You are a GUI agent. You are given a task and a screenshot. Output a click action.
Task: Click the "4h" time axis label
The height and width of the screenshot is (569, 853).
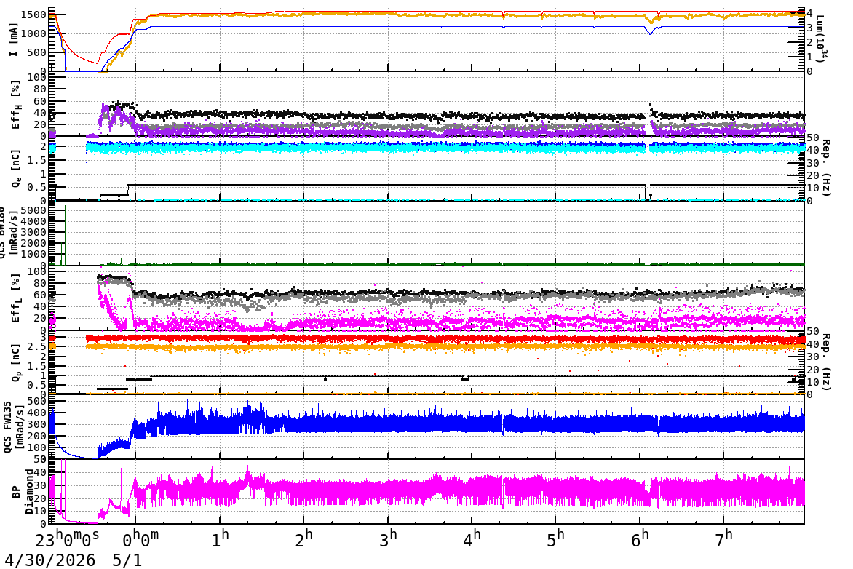(x=472, y=538)
